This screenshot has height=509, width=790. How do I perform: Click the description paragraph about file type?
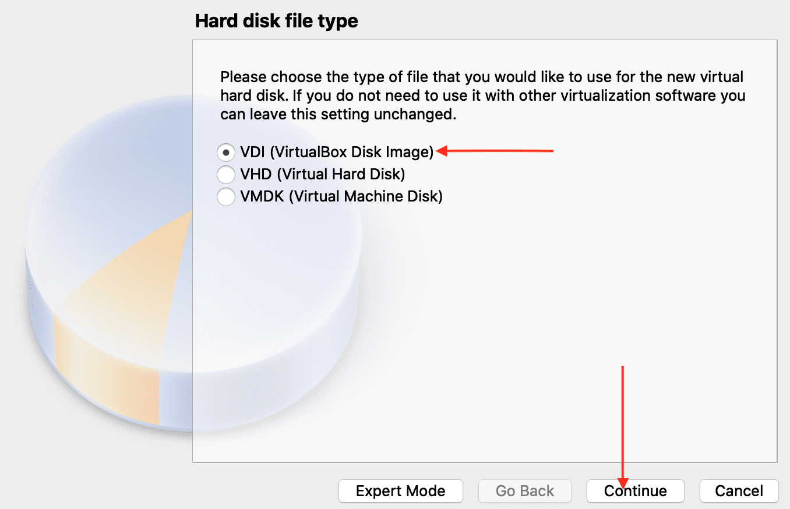coord(482,96)
